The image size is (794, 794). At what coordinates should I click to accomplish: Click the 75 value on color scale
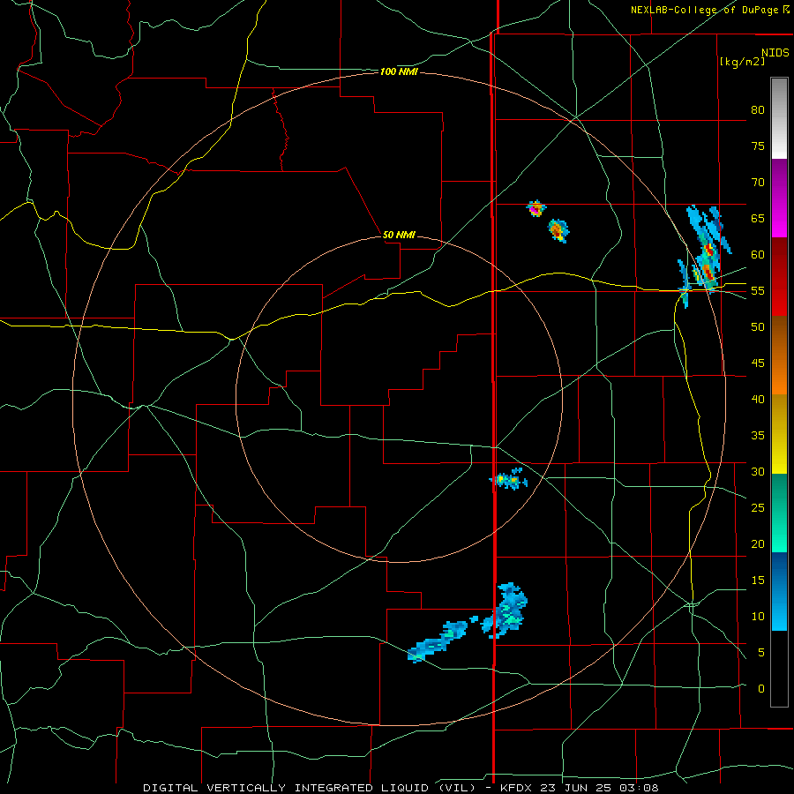coord(758,146)
